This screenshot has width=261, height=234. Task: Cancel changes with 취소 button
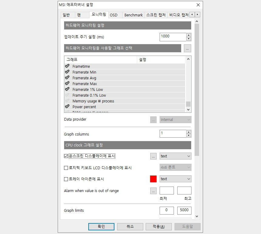tap(130, 226)
